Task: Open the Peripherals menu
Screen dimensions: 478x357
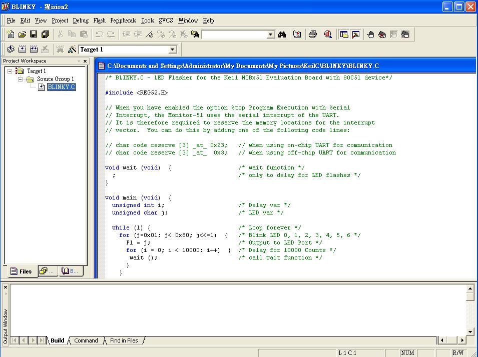Action: click(x=123, y=20)
